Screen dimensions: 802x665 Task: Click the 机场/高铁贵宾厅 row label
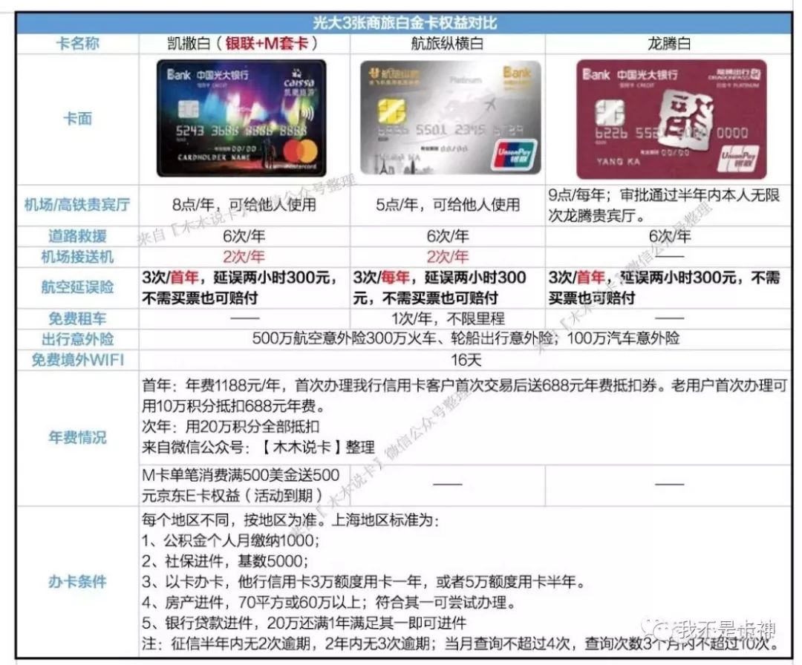click(77, 203)
